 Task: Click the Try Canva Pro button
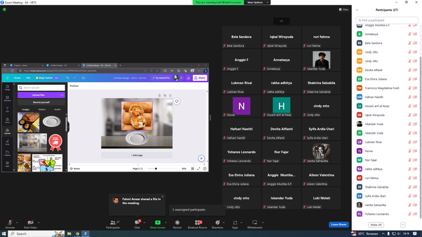pyautogui.click(x=161, y=78)
